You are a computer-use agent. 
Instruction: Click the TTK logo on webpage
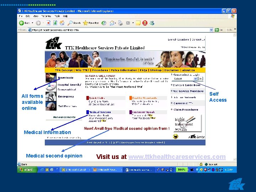53,43
